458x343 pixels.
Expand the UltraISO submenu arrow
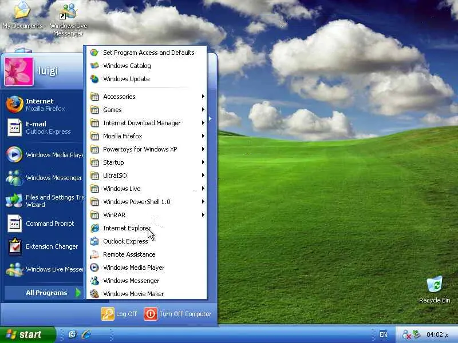[203, 176]
